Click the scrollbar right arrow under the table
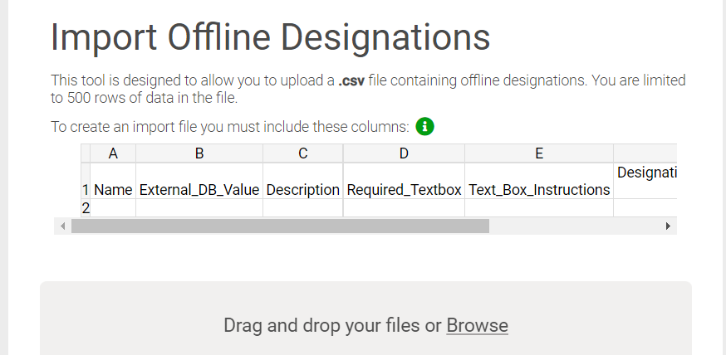This screenshot has height=355, width=726. click(x=669, y=226)
